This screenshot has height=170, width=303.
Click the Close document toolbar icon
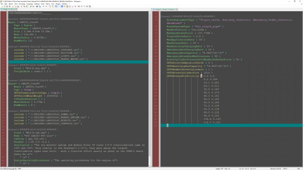click(x=12, y=6)
